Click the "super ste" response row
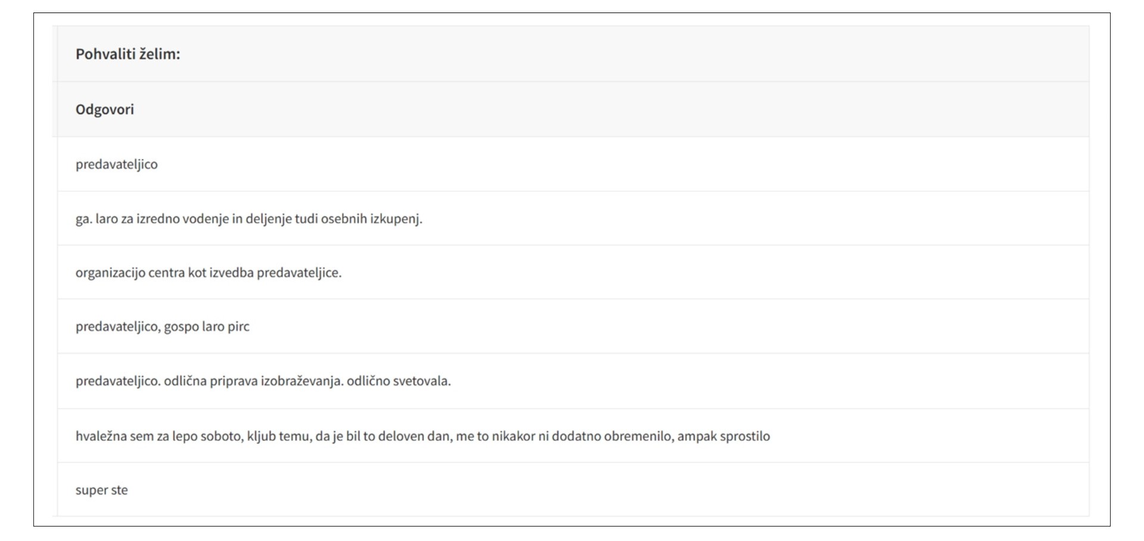This screenshot has width=1144, height=541. point(101,490)
